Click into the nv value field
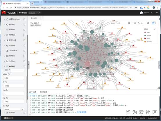 pos(14,94)
